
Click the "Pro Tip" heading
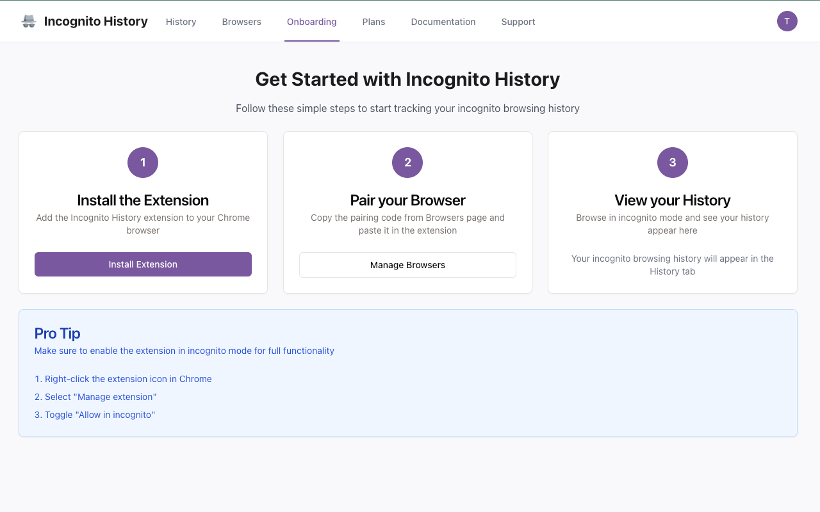pyautogui.click(x=57, y=333)
